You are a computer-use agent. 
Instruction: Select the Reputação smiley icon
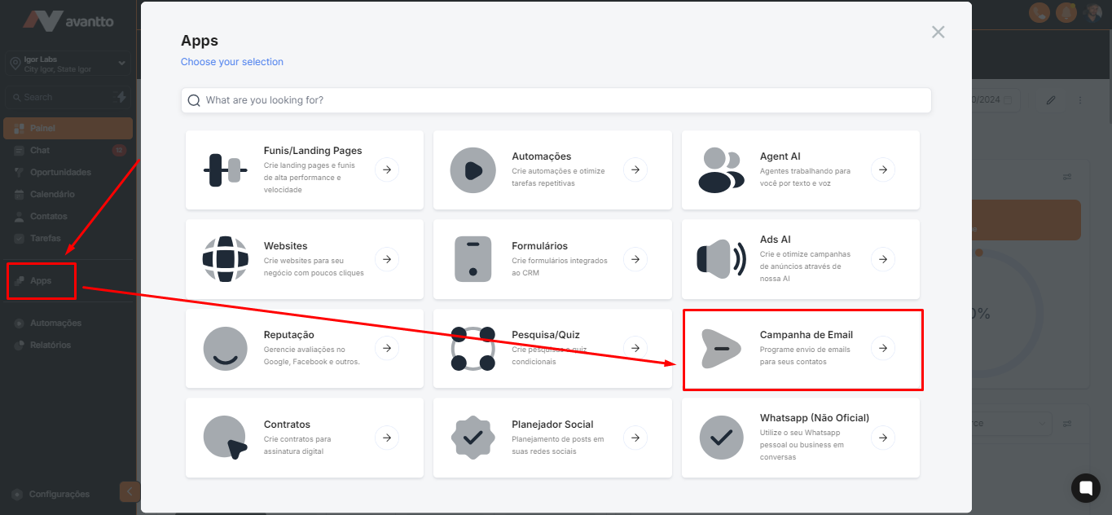coord(225,349)
